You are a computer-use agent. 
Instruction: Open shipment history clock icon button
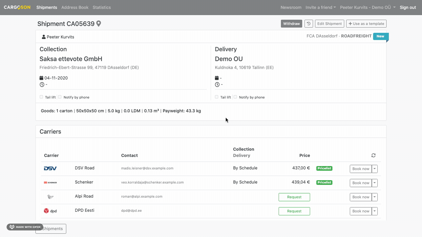coord(308,24)
